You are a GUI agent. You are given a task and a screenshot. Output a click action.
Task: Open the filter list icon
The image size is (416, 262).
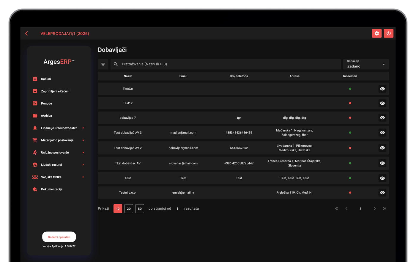tap(103, 64)
